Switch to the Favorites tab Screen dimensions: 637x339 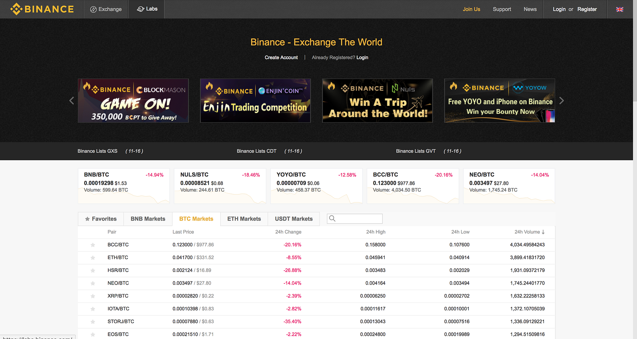click(101, 219)
